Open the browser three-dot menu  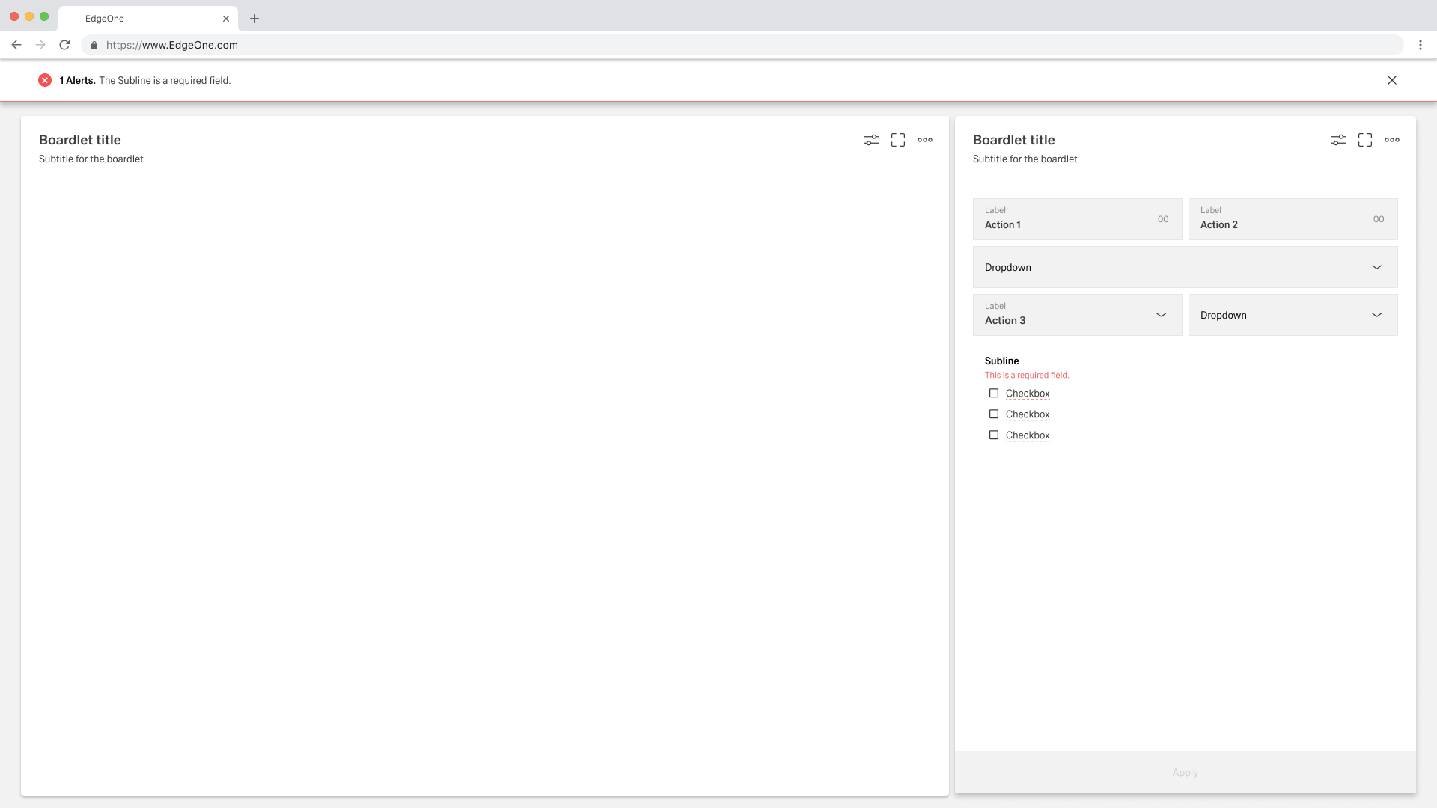1421,45
